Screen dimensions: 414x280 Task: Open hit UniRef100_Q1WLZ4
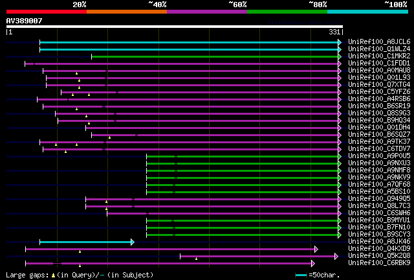coord(379,49)
